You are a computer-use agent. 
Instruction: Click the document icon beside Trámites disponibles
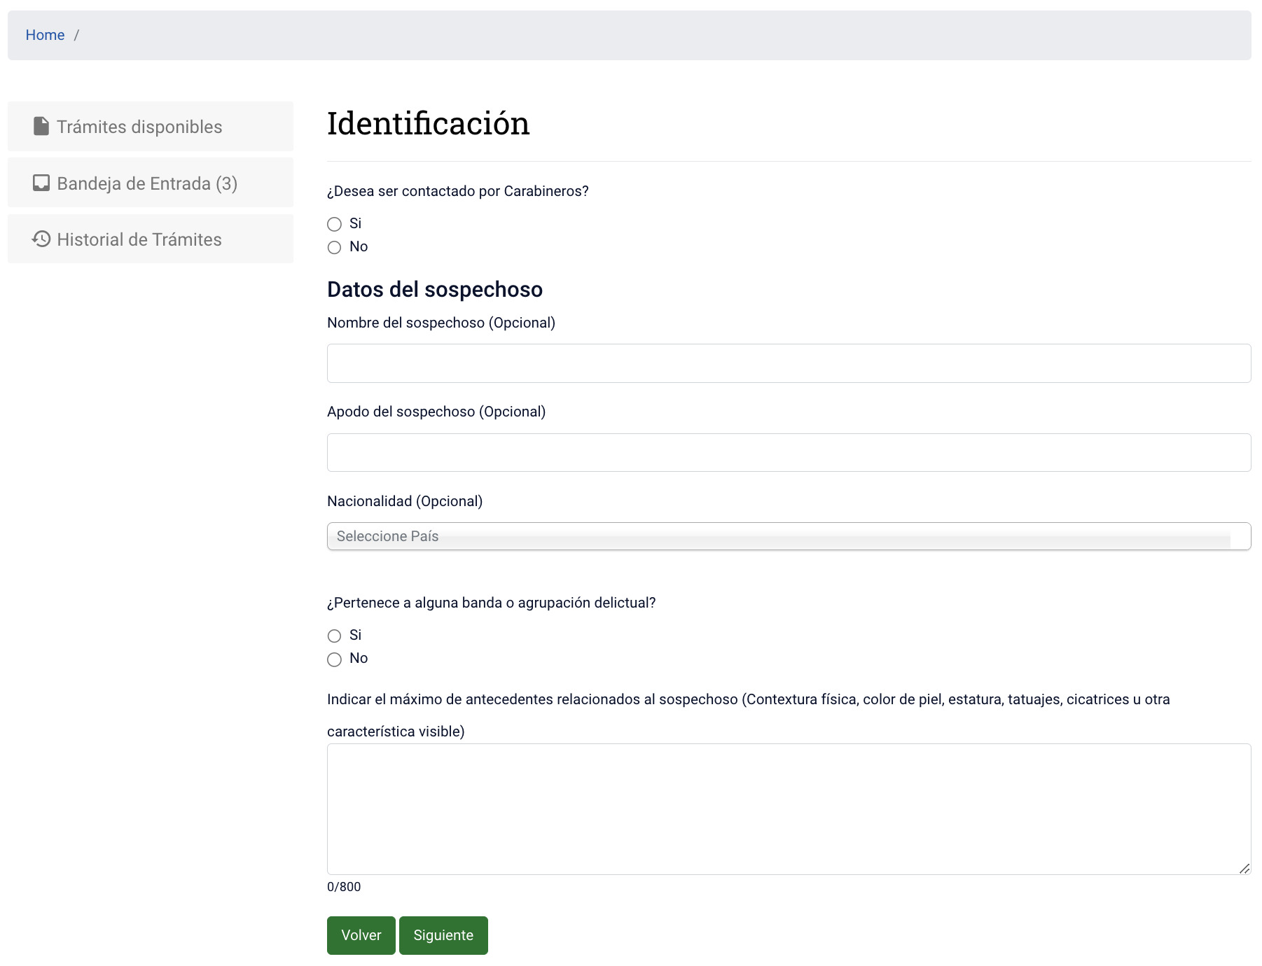(x=40, y=127)
